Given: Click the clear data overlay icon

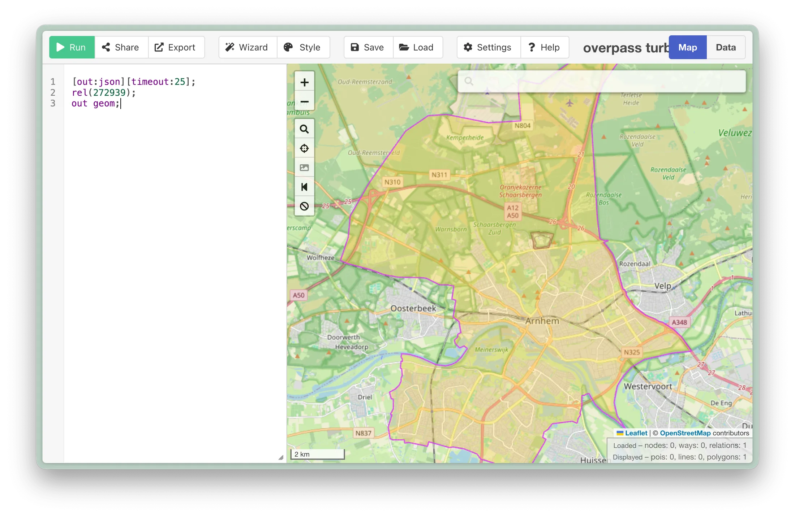Looking at the screenshot, I should [x=304, y=206].
